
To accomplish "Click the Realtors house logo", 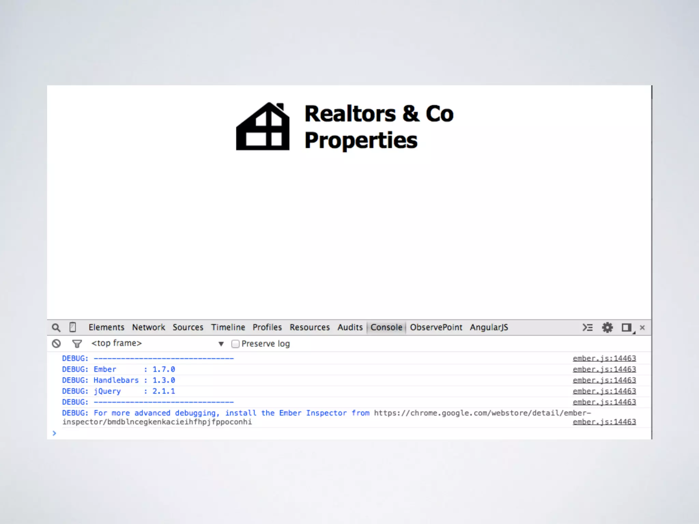I will pos(263,127).
